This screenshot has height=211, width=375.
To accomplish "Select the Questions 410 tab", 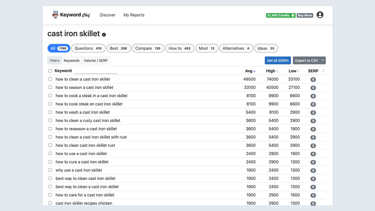I will (x=88, y=48).
